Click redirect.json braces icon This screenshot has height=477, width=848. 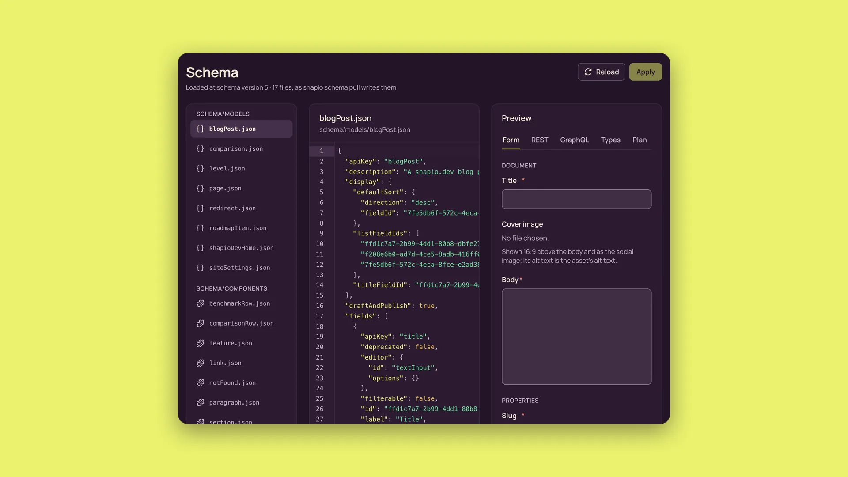tap(200, 208)
